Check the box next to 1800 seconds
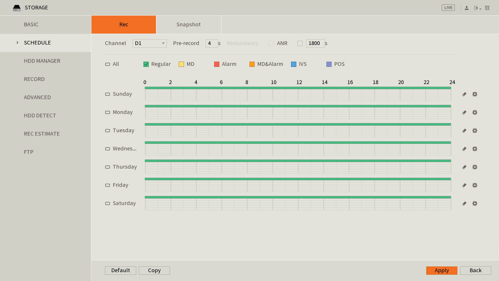Image resolution: width=499 pixels, height=281 pixels. pyautogui.click(x=300, y=43)
